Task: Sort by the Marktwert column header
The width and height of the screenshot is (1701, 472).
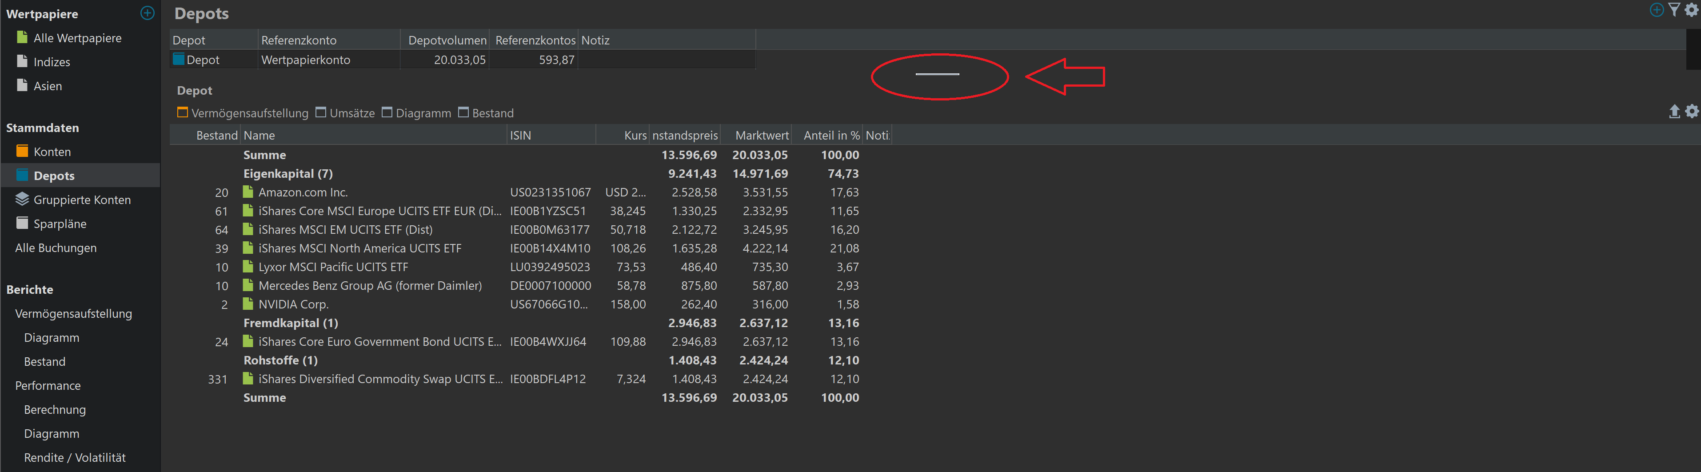Action: click(761, 135)
